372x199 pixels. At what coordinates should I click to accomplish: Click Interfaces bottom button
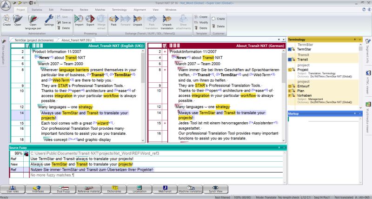(38, 189)
